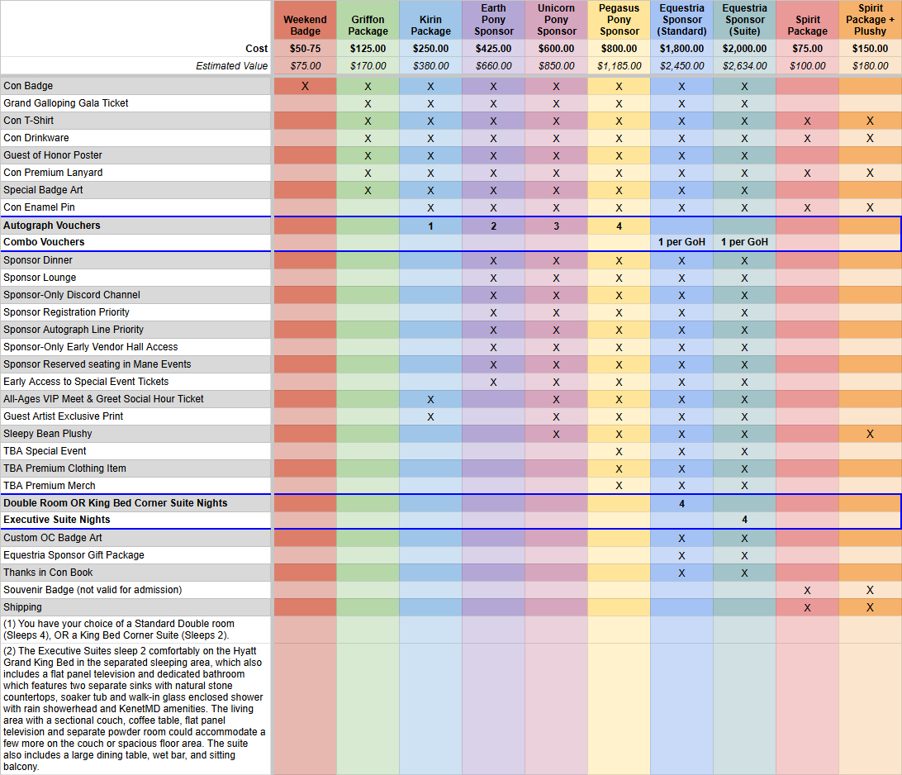Click the Estimated Value row label
This screenshot has height=775, width=902.
pos(231,66)
